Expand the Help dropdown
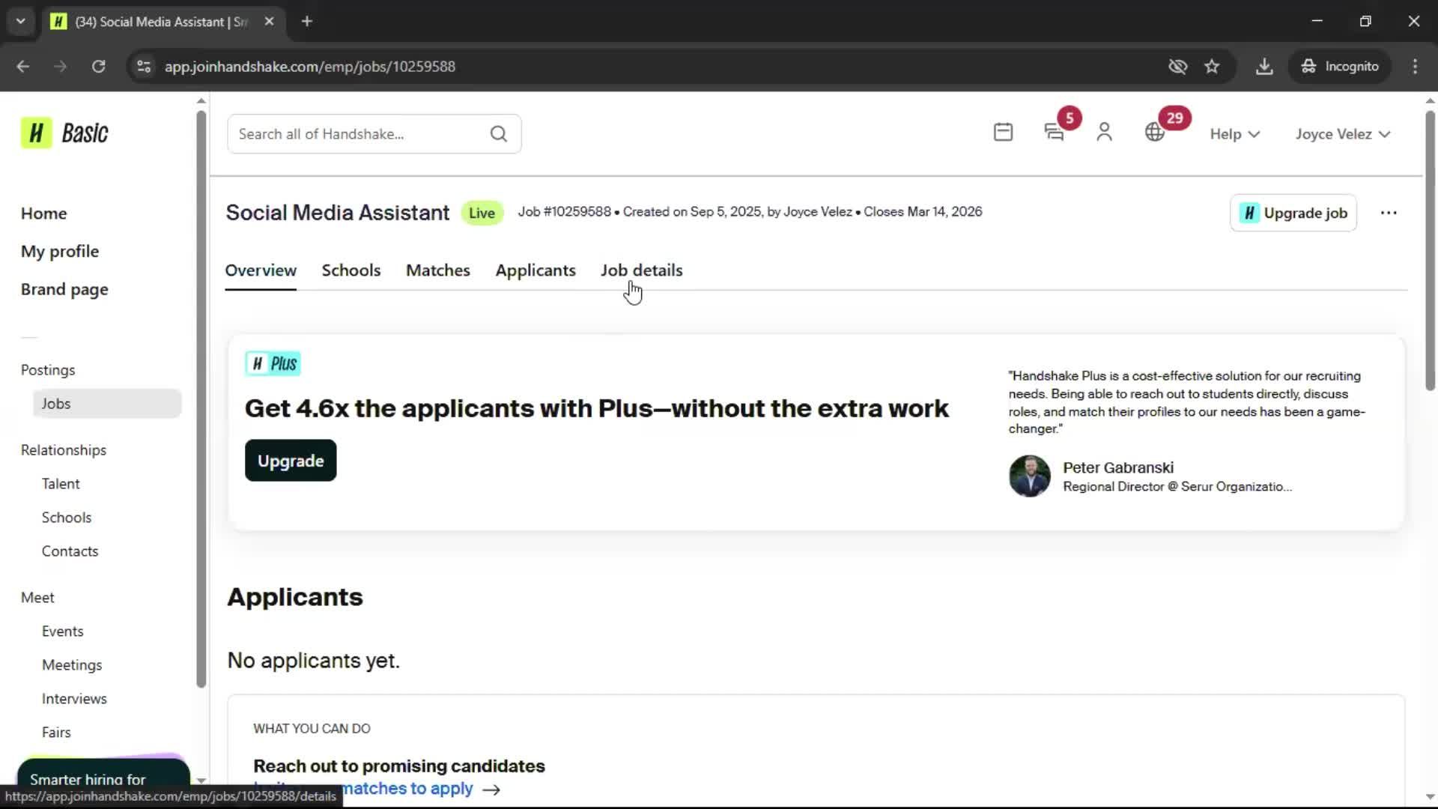The image size is (1438, 809). tap(1234, 134)
